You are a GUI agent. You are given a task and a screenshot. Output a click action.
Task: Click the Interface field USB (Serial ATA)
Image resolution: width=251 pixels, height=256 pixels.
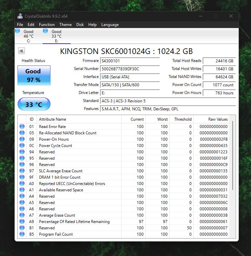click(x=130, y=77)
